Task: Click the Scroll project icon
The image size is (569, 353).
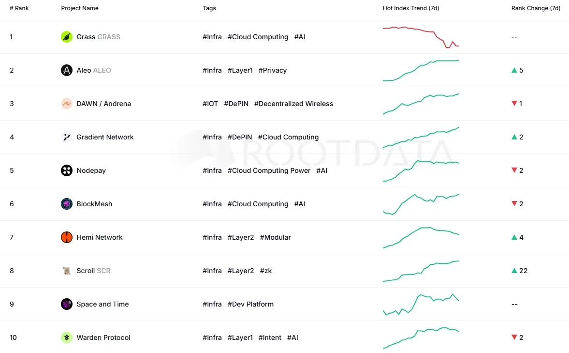Action: point(67,270)
